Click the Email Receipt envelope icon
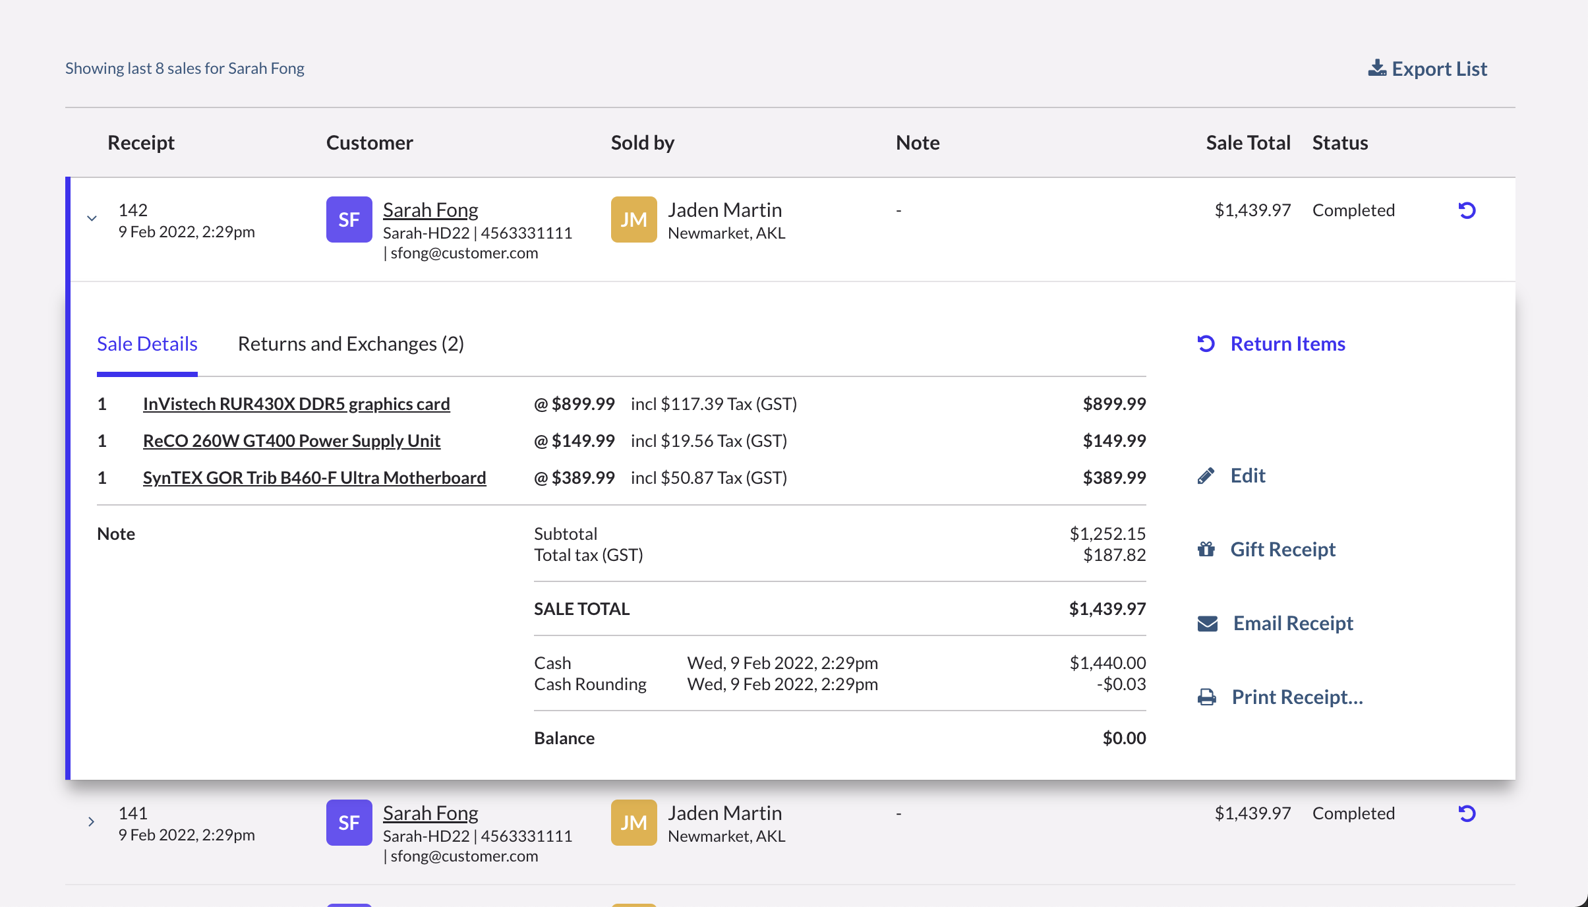Viewport: 1588px width, 907px height. tap(1208, 623)
